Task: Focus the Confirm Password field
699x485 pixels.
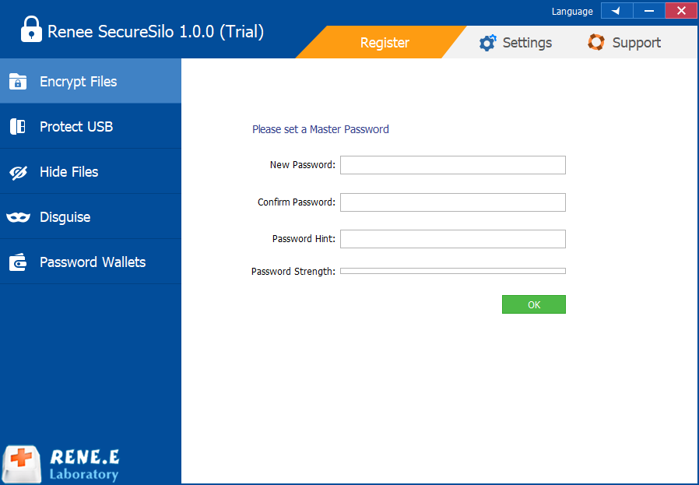Action: click(x=453, y=202)
